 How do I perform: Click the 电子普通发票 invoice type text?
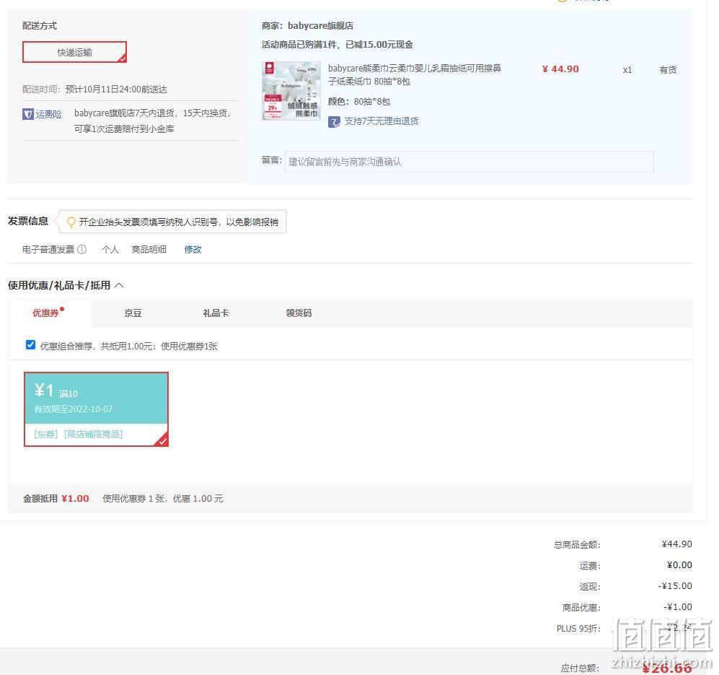[x=48, y=249]
